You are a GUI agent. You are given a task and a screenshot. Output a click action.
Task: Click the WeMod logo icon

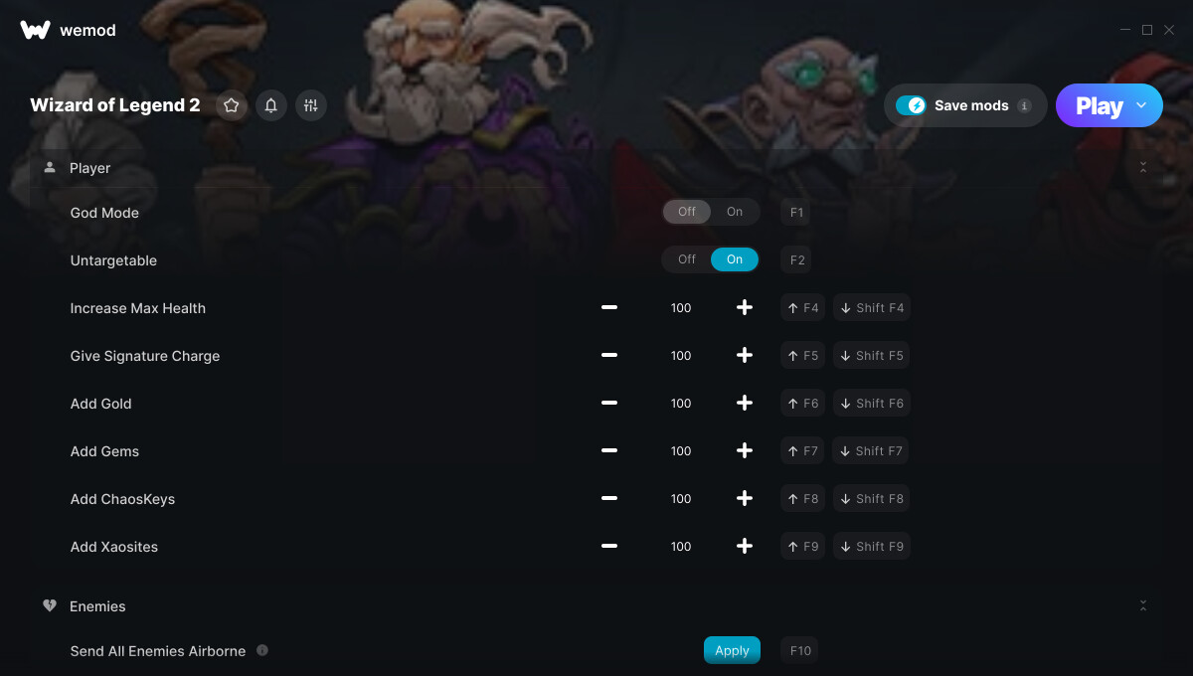35,30
